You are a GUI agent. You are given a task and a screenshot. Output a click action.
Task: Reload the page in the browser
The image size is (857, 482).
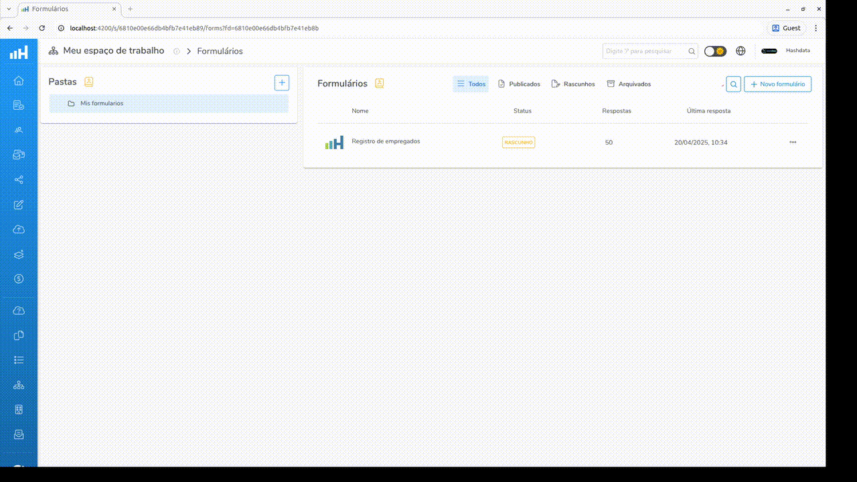point(42,28)
